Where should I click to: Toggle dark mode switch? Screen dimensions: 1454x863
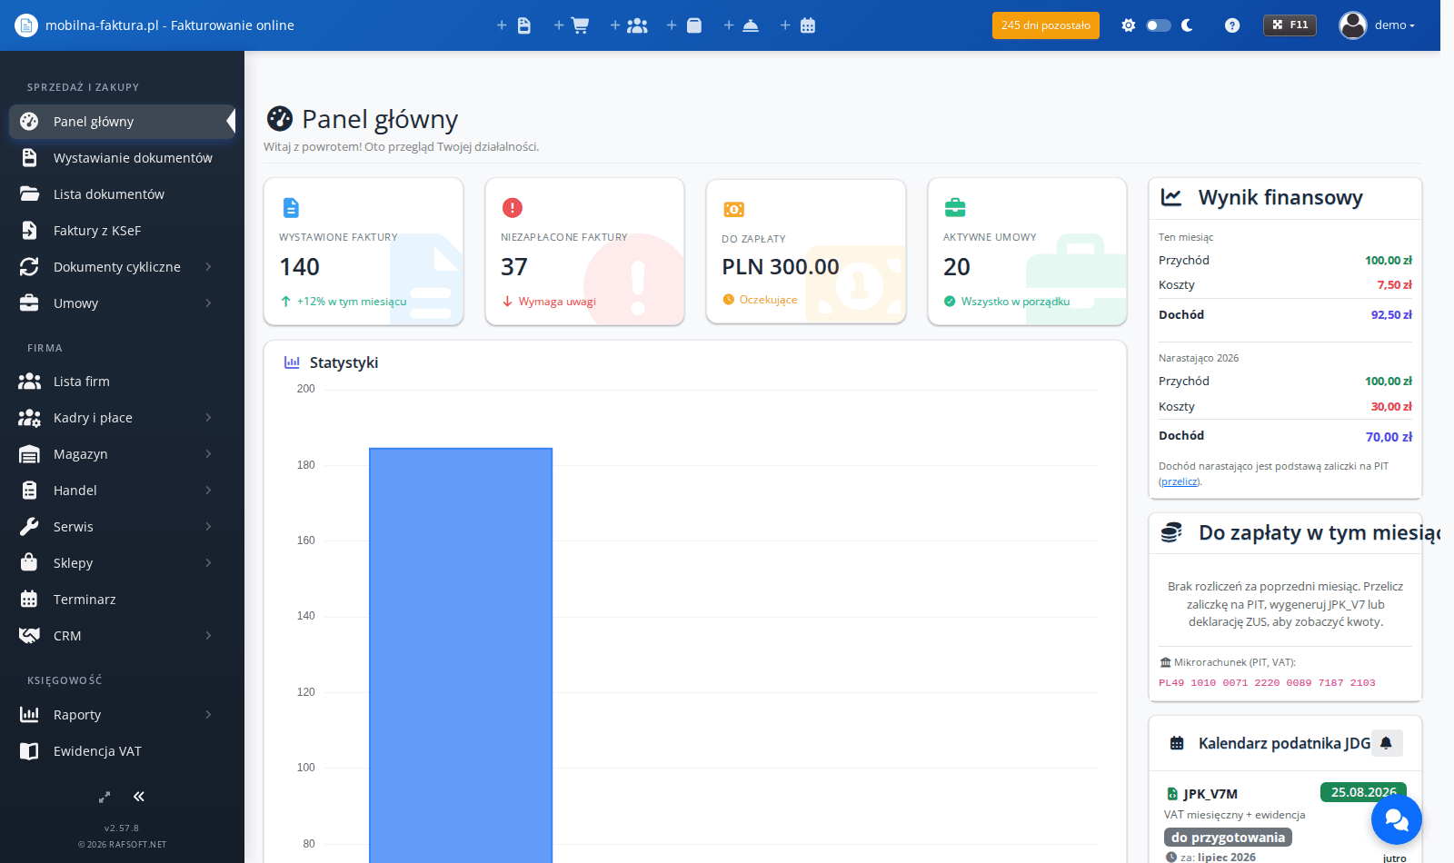tap(1159, 25)
